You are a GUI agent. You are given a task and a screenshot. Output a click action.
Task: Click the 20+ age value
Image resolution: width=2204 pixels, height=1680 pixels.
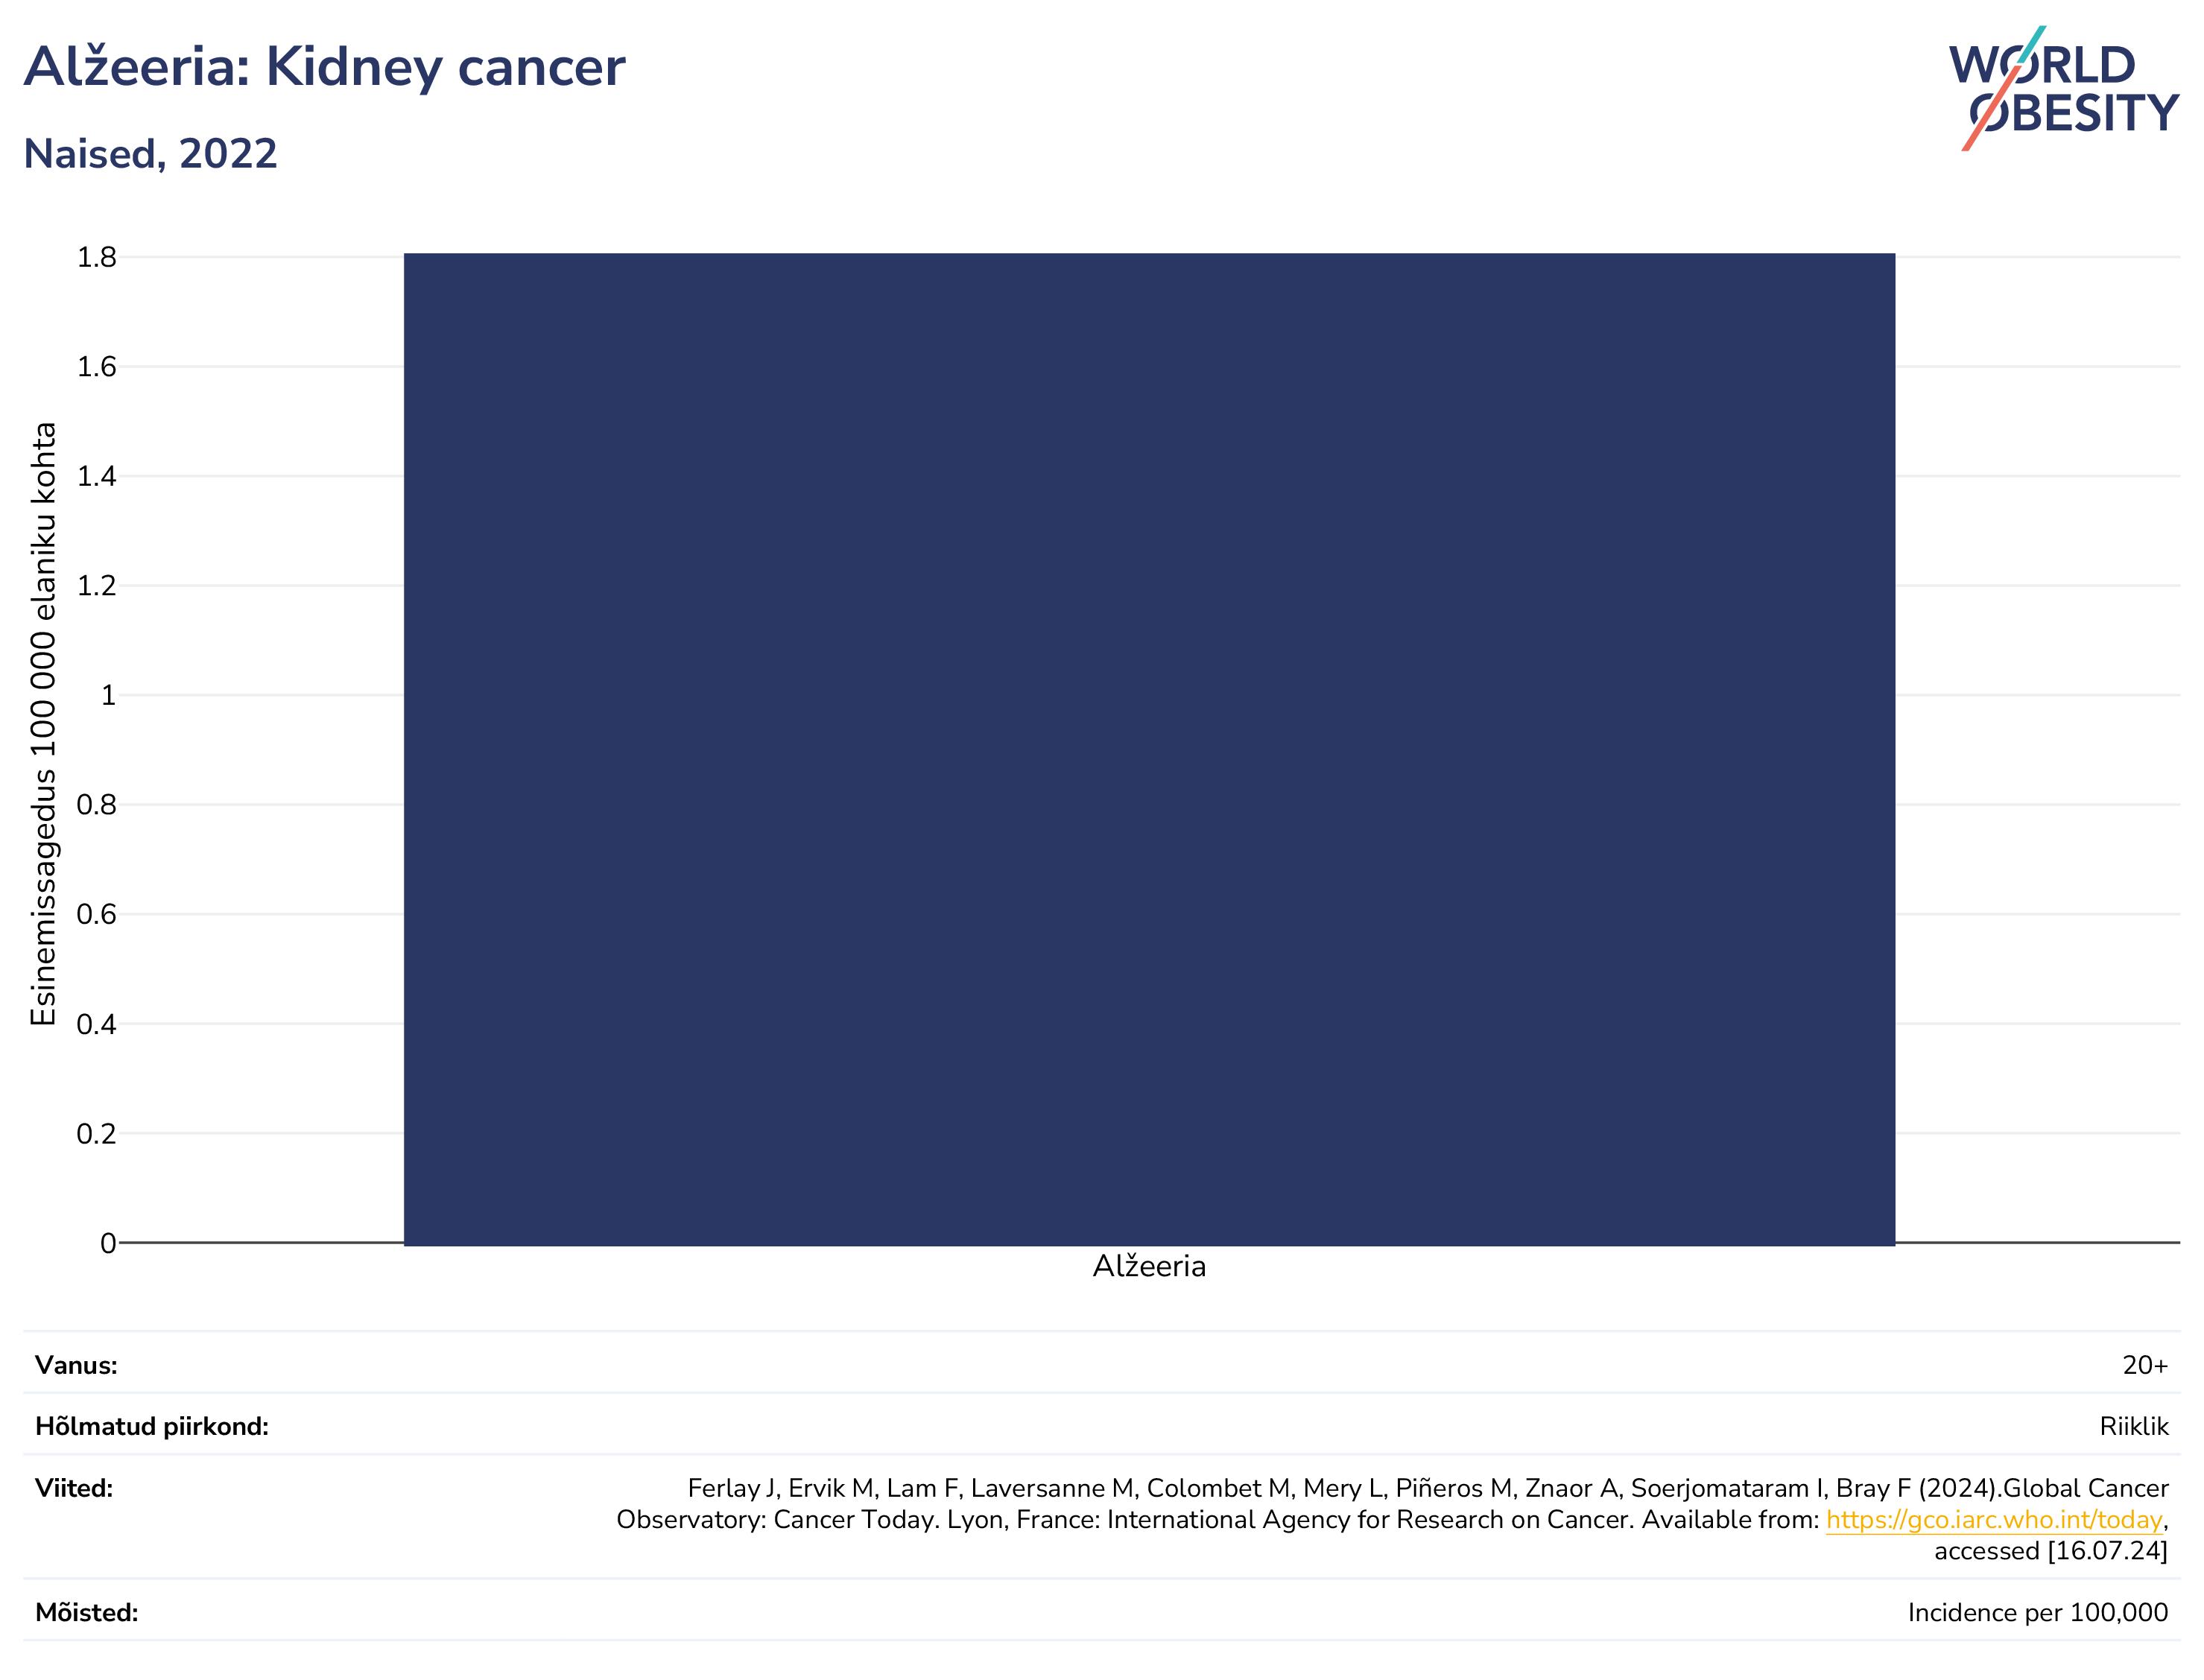pos(2145,1365)
